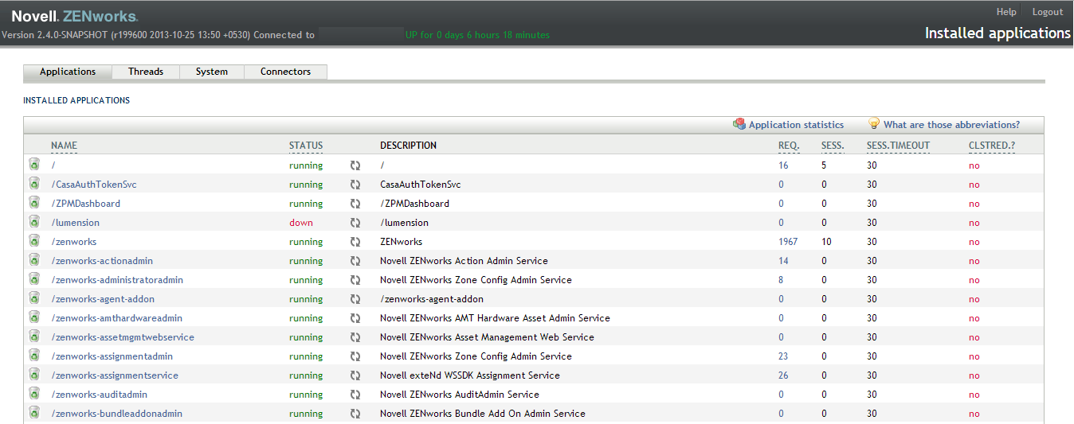Open the /lumension application link

[76, 223]
